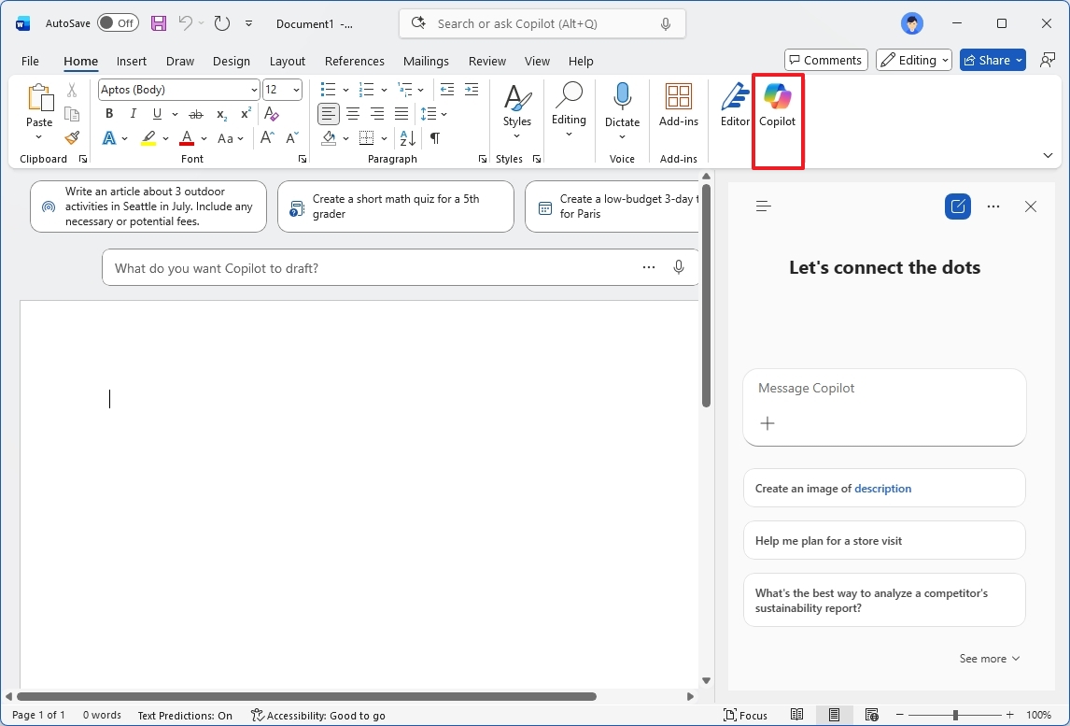Select the Format Painter tool

[71, 137]
